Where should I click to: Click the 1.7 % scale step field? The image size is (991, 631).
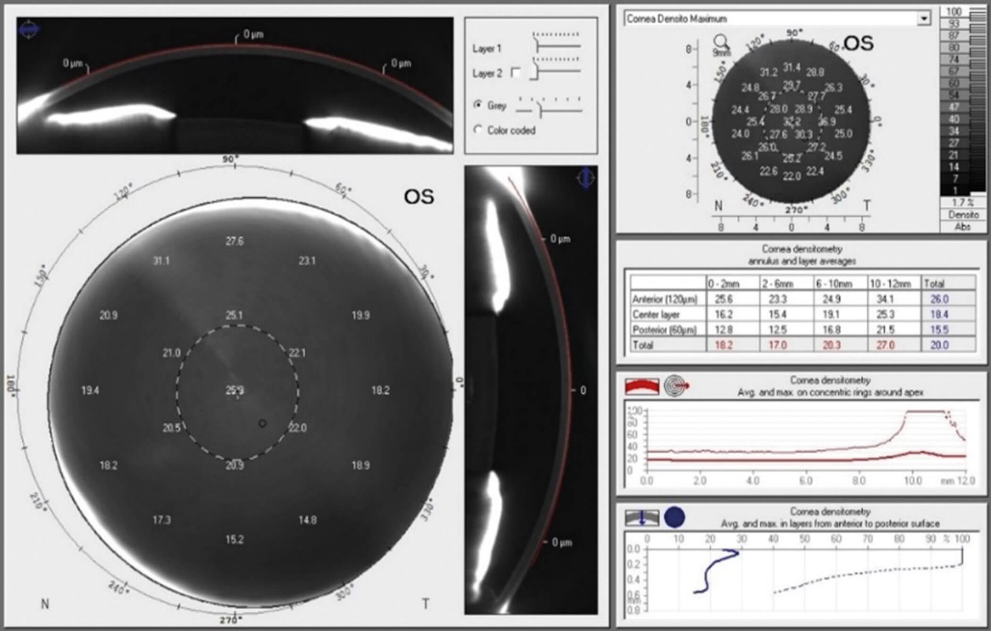click(x=963, y=202)
